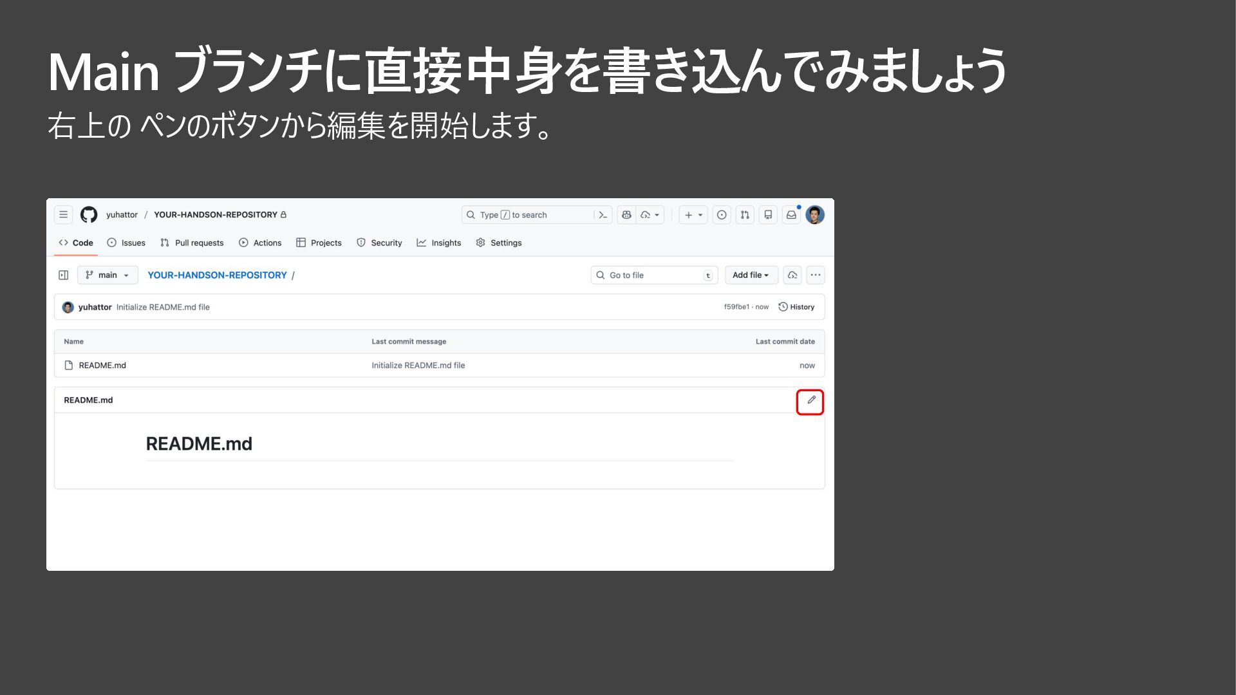Click the pull requests icon in header
Viewport: 1236px width, 695px height.
745,215
